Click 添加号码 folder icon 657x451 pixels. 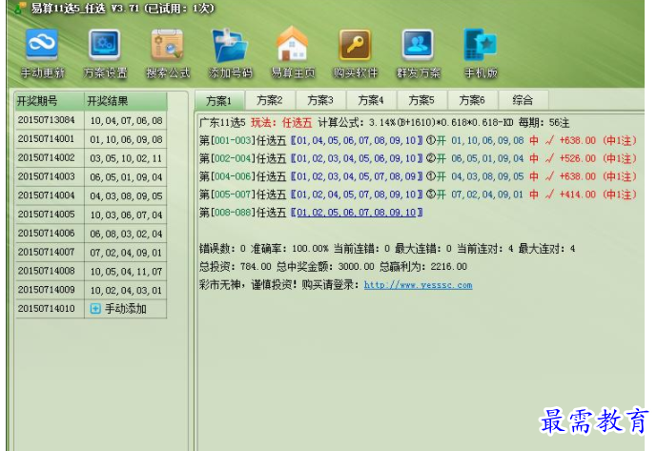(x=230, y=45)
